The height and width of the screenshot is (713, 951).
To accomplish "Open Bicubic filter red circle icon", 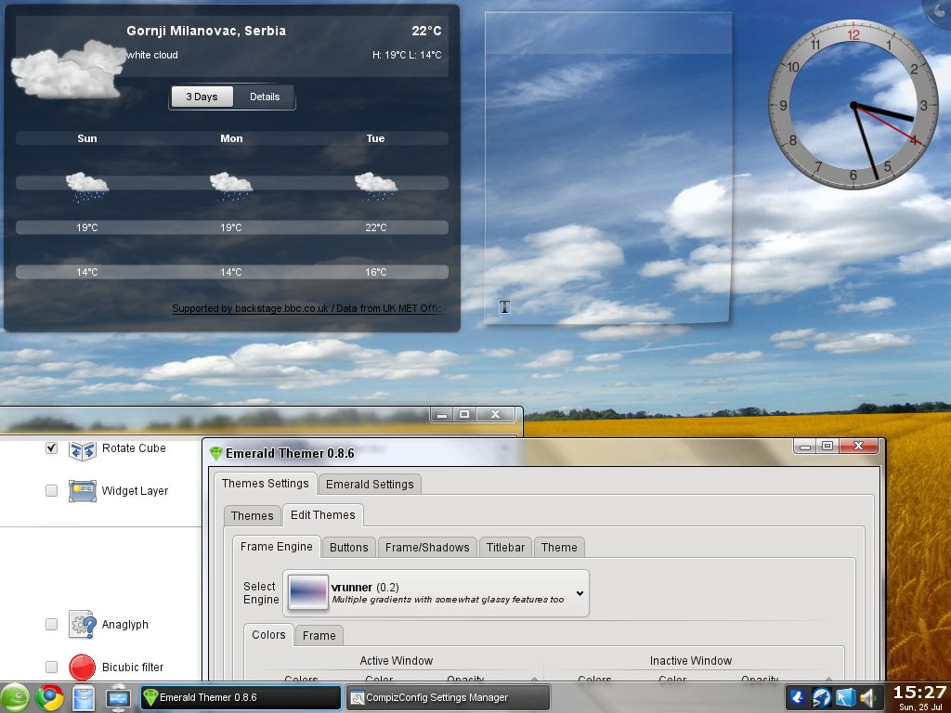I will tap(82, 667).
